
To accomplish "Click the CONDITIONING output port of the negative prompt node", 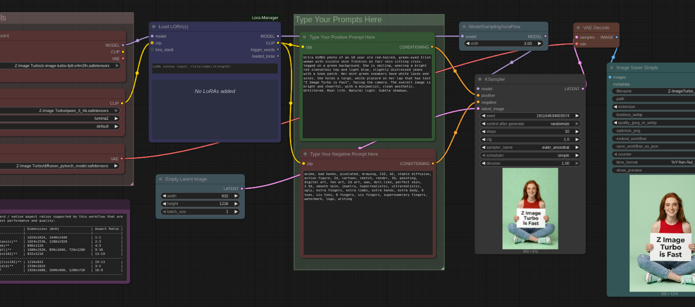I will [x=432, y=163].
